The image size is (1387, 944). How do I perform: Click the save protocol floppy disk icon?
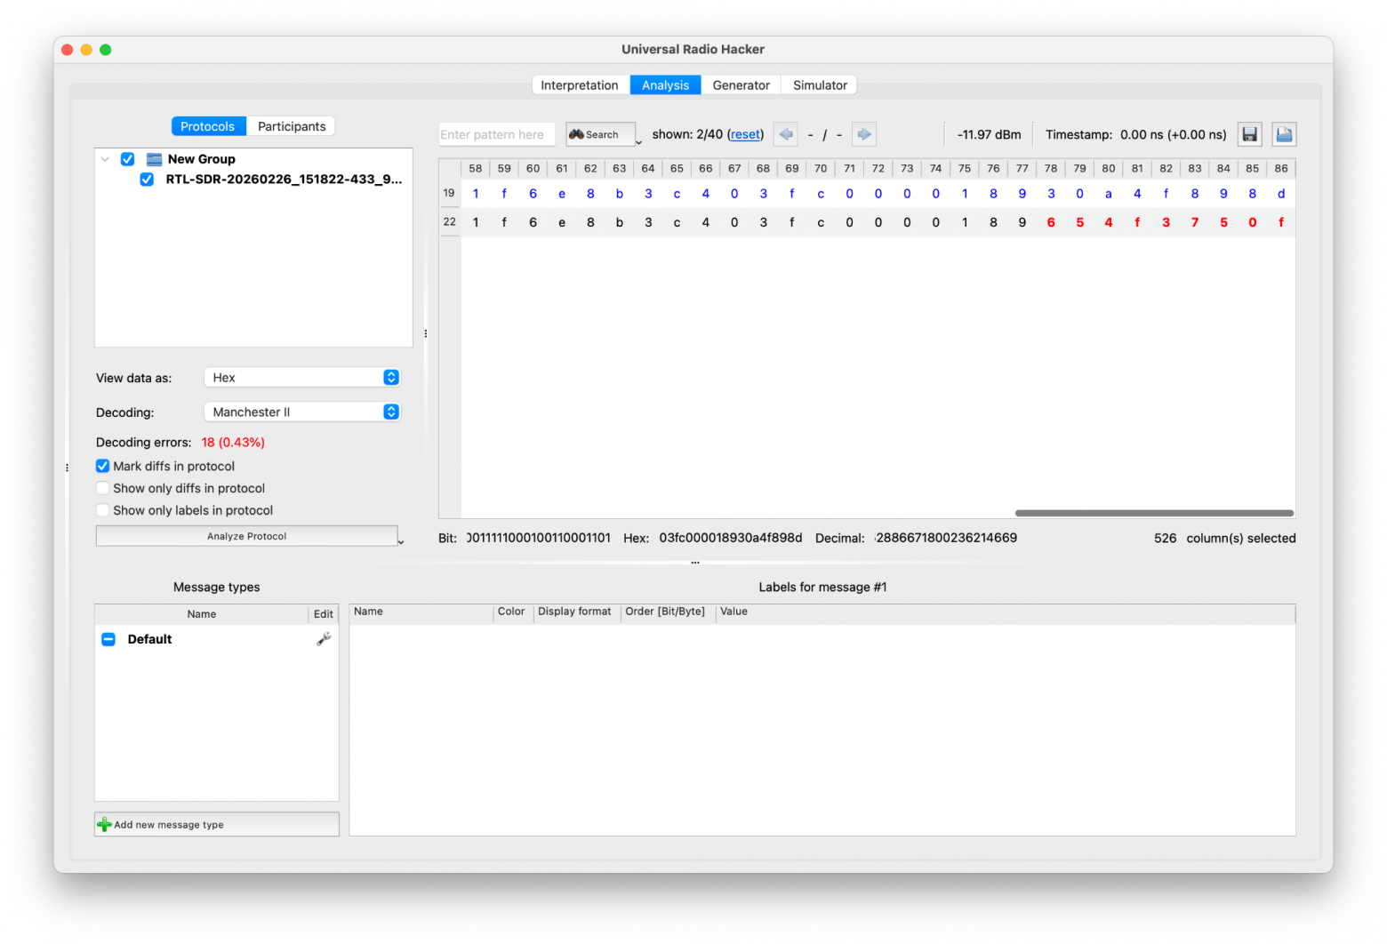[x=1249, y=134]
